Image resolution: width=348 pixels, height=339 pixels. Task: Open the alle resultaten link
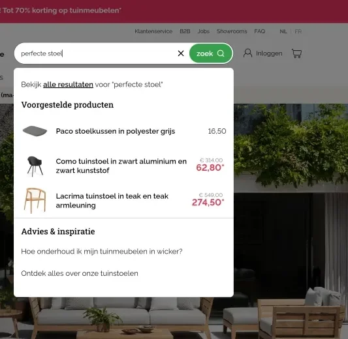(68, 84)
